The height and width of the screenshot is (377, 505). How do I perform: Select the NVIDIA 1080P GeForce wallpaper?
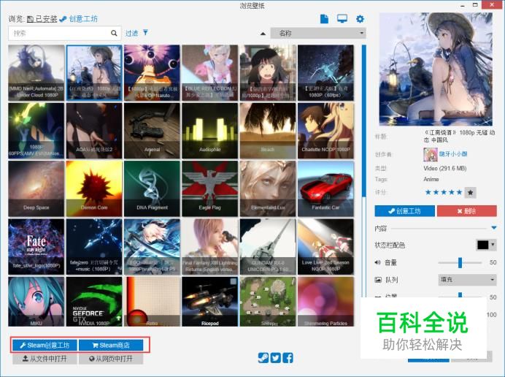pos(94,302)
